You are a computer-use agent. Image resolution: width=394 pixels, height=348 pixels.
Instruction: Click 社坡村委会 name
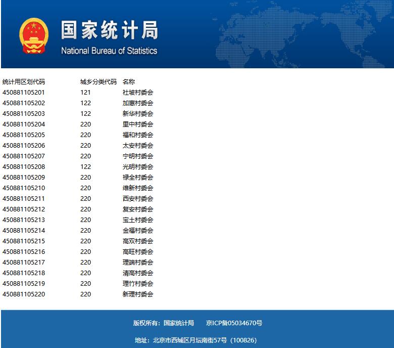[x=138, y=93]
